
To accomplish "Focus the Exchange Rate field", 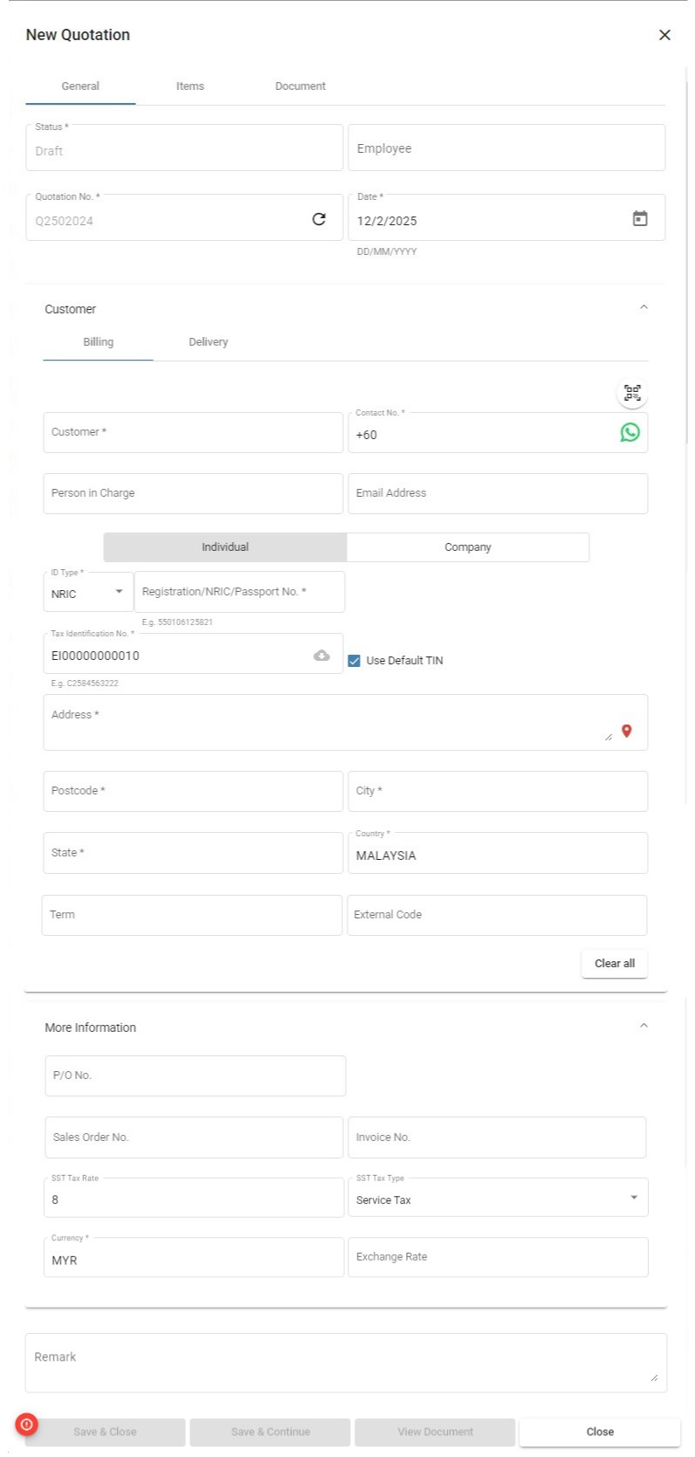I will coord(498,1257).
